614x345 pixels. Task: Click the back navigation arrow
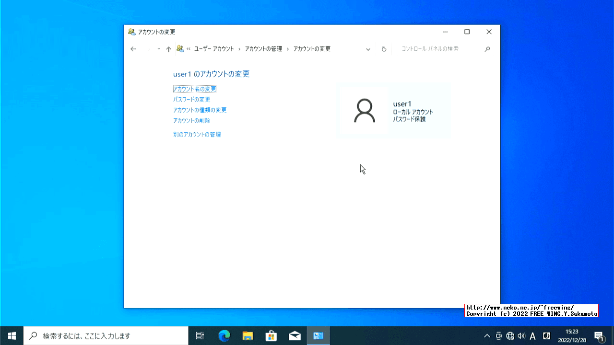point(133,49)
